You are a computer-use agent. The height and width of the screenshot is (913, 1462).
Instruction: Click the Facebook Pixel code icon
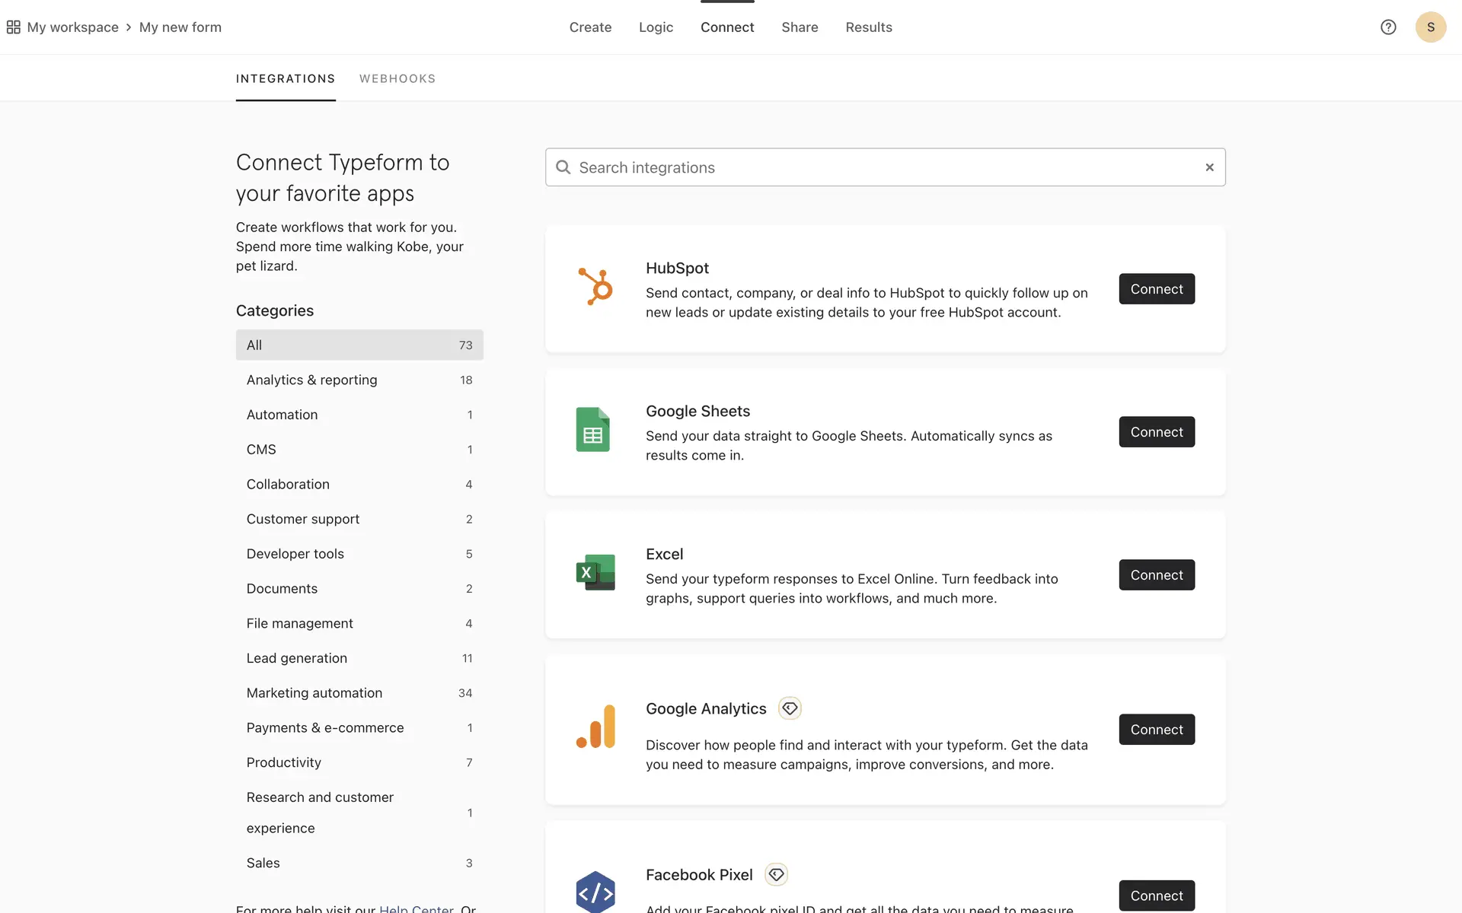tap(595, 892)
